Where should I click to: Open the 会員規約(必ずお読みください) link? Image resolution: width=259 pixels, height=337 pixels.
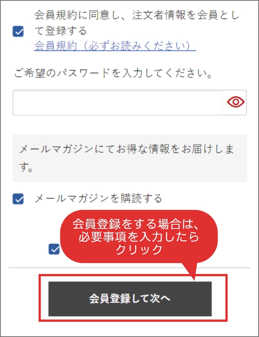[115, 46]
